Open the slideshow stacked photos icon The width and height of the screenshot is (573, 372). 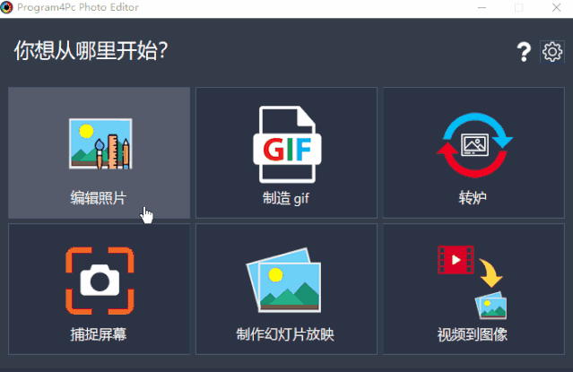pos(284,281)
